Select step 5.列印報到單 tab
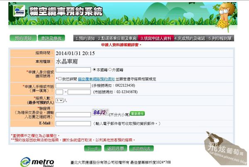 pyautogui.click(x=220, y=38)
